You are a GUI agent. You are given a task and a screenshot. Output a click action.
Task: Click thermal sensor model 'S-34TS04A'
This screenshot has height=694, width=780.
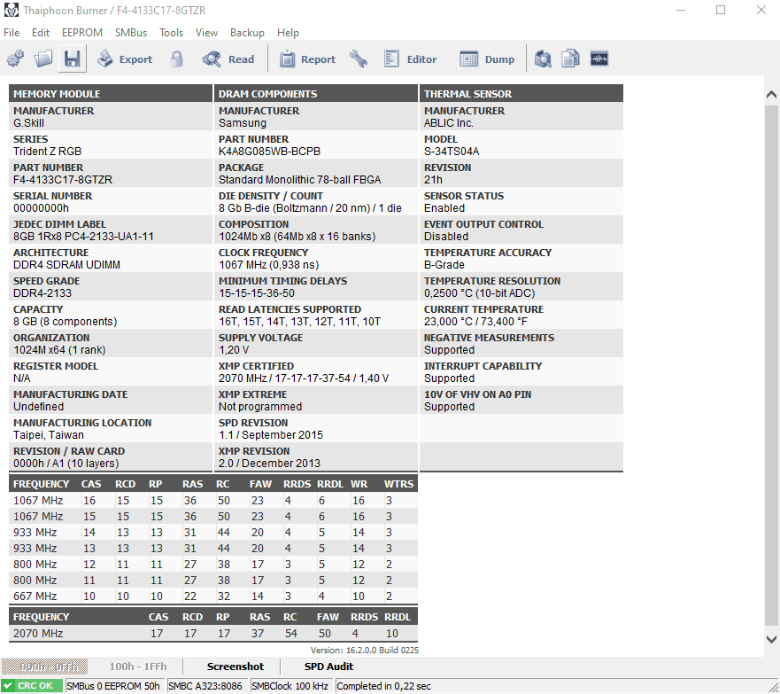(x=452, y=152)
